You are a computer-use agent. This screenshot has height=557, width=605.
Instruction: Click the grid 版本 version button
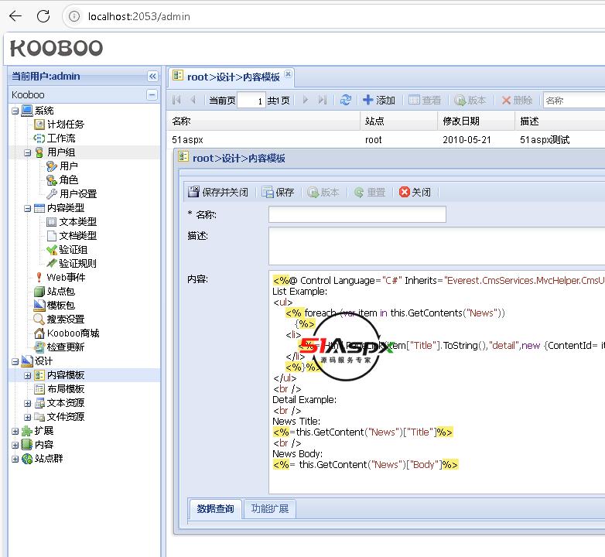470,100
